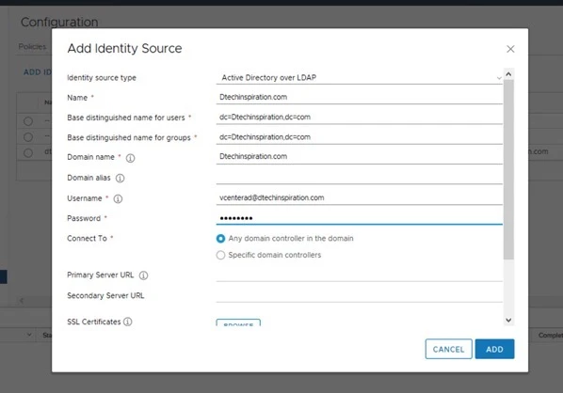The image size is (563, 393).
Task: Close the Add Identity Source dialog
Action: point(510,49)
